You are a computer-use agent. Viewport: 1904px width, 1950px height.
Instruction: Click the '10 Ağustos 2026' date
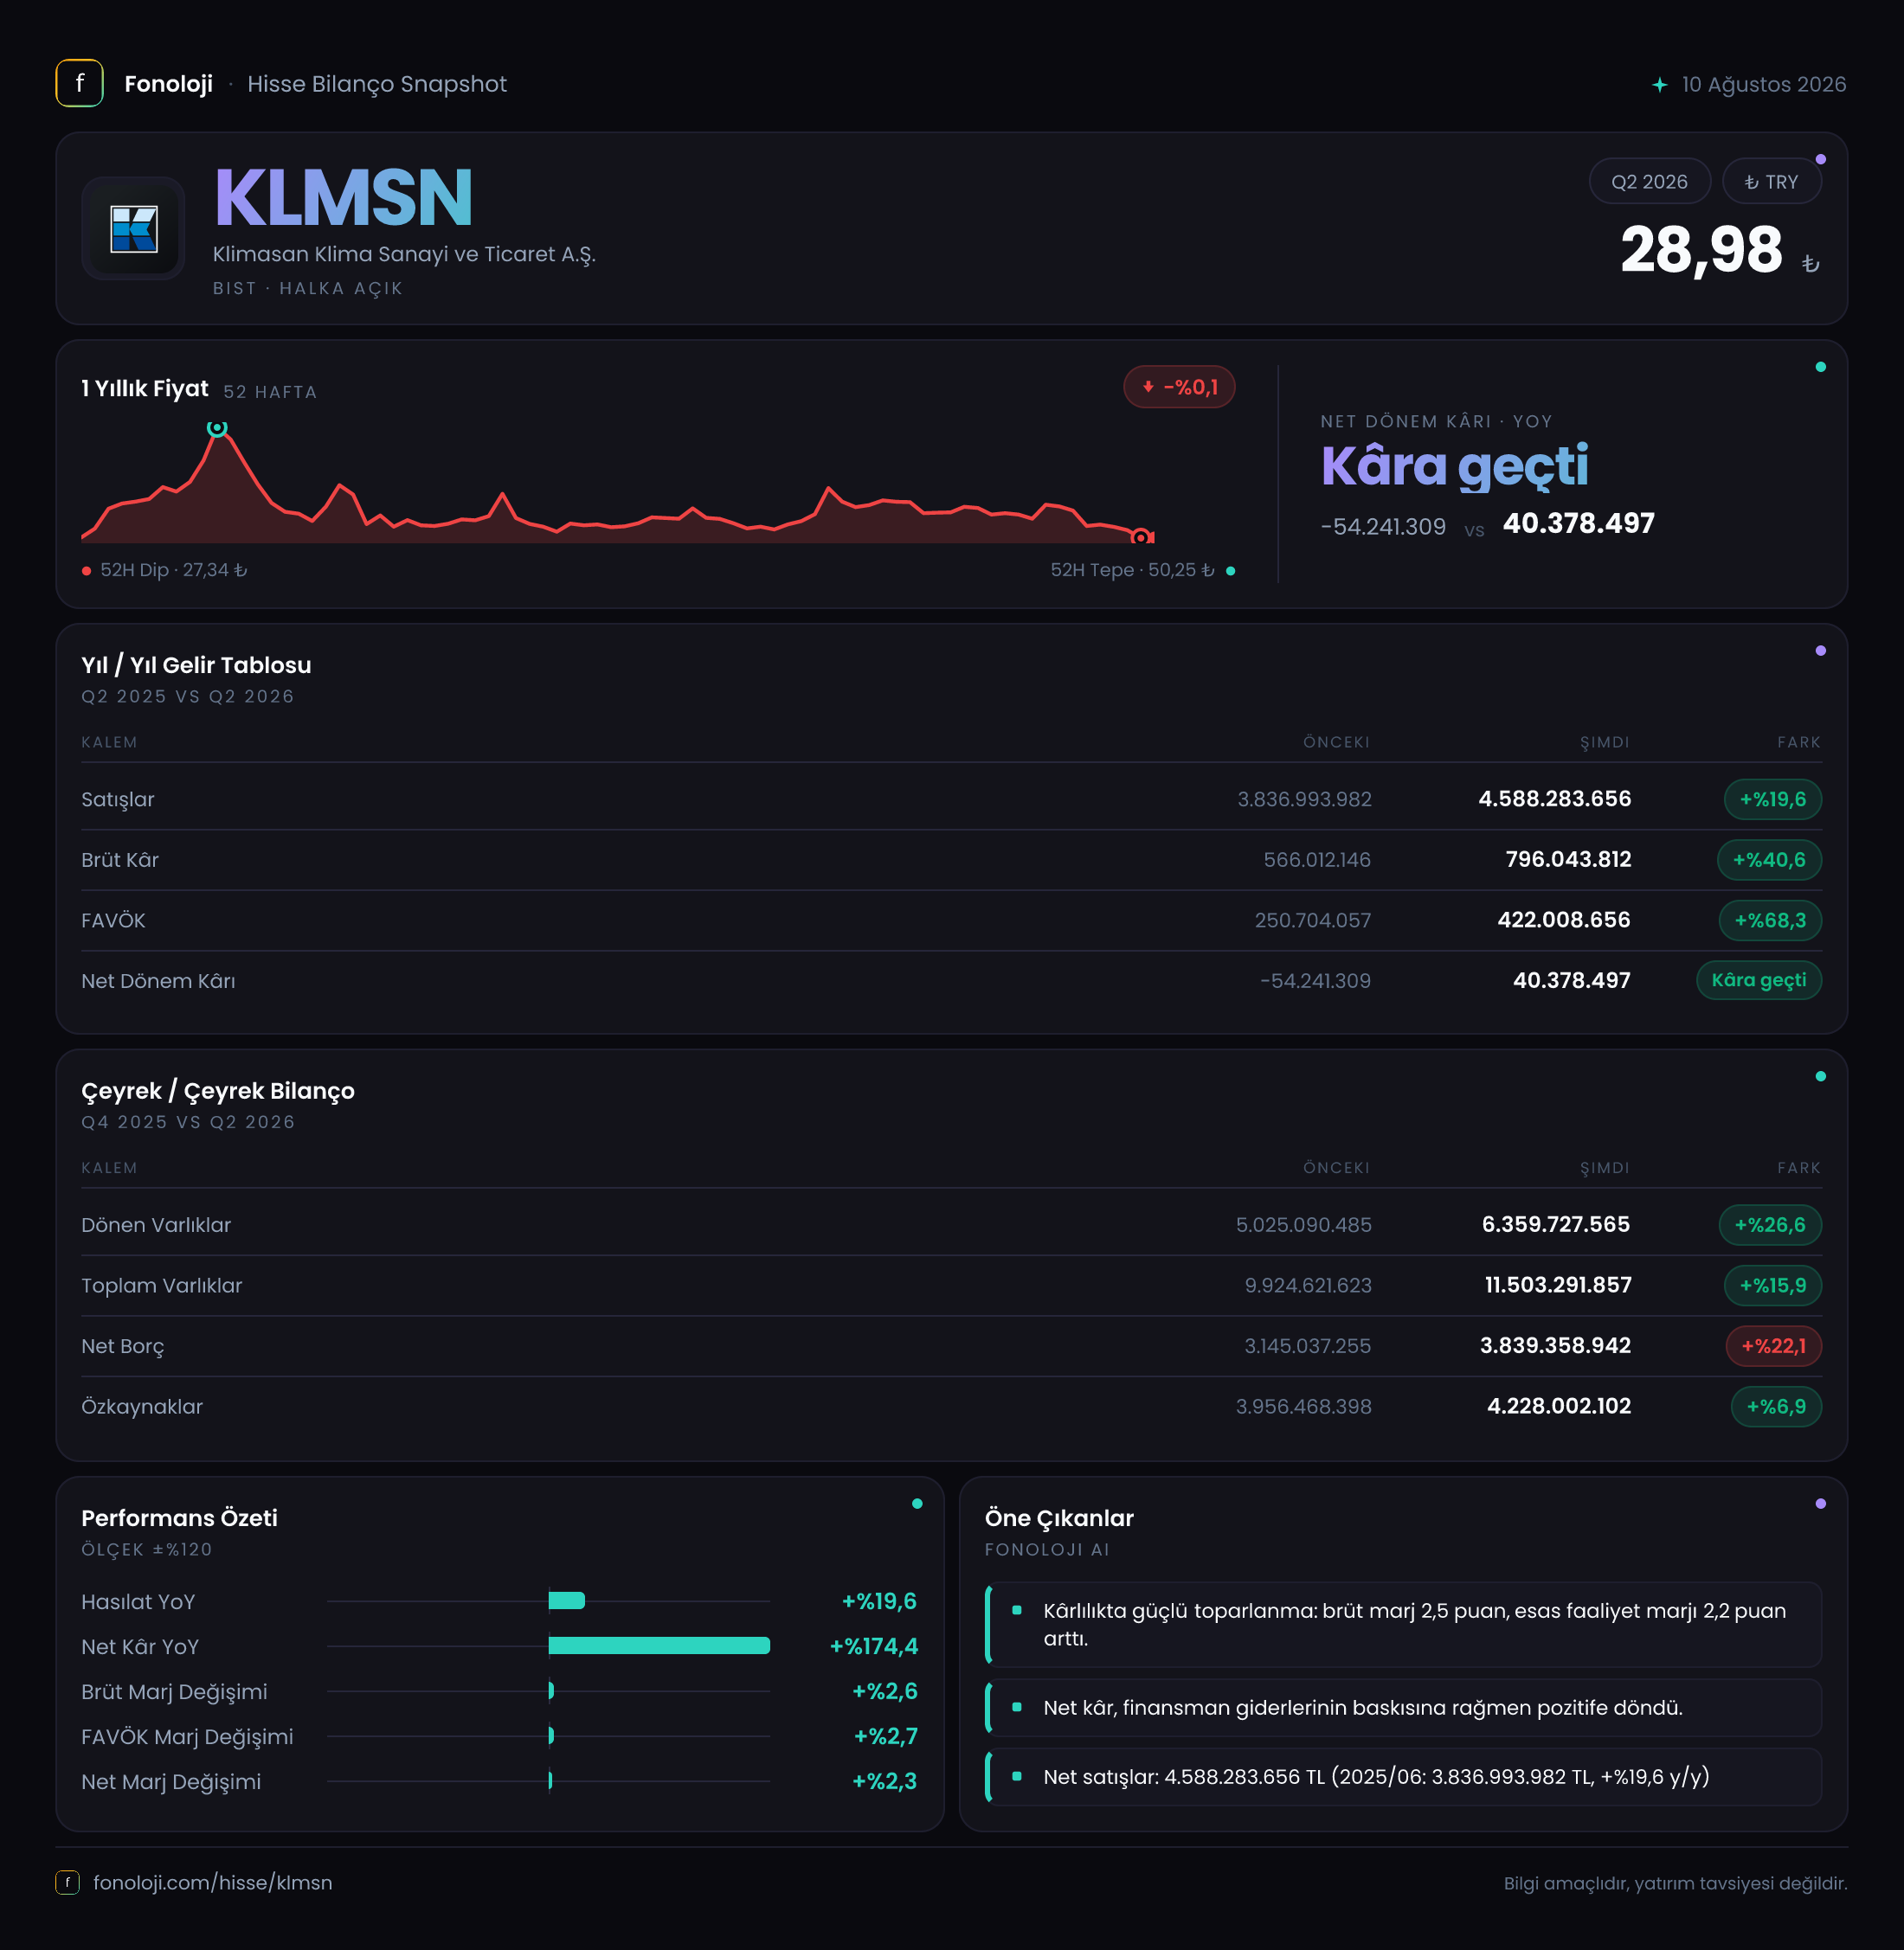pyautogui.click(x=1763, y=85)
